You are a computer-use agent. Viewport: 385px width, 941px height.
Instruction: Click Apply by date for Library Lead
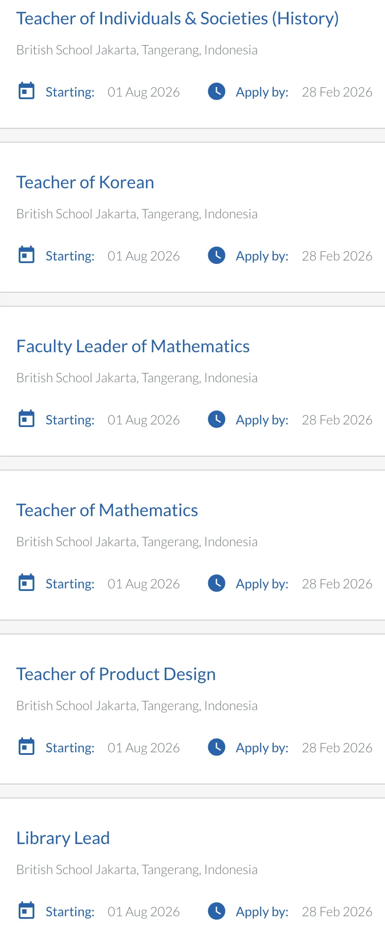click(x=337, y=911)
